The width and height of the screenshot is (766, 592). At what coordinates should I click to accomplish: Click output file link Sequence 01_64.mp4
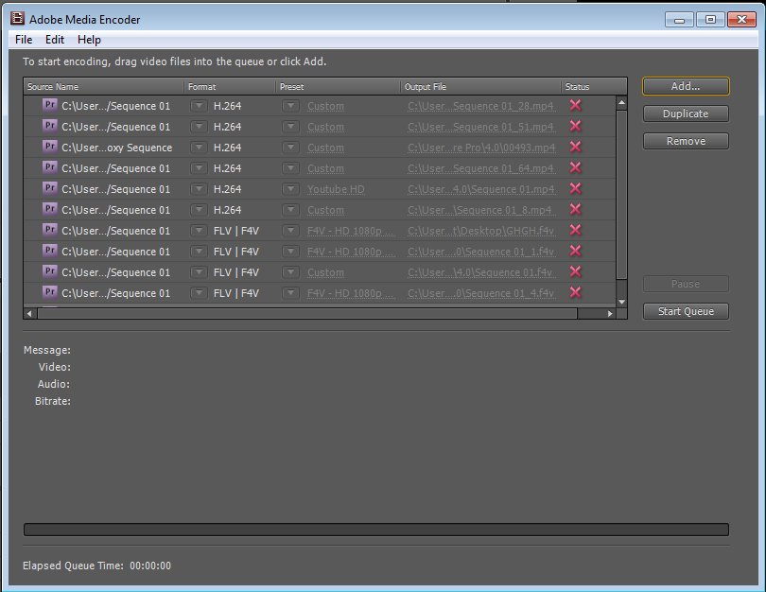[x=481, y=168]
